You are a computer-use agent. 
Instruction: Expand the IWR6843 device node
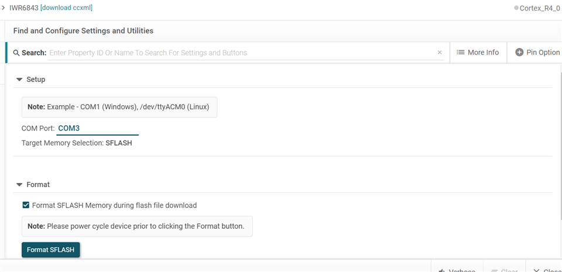4,8
